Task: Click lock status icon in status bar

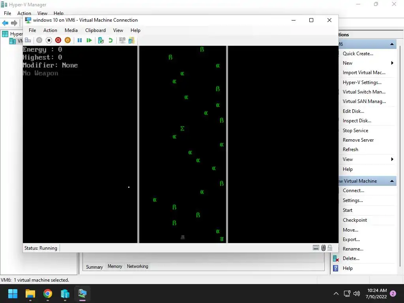Action: pos(330,248)
